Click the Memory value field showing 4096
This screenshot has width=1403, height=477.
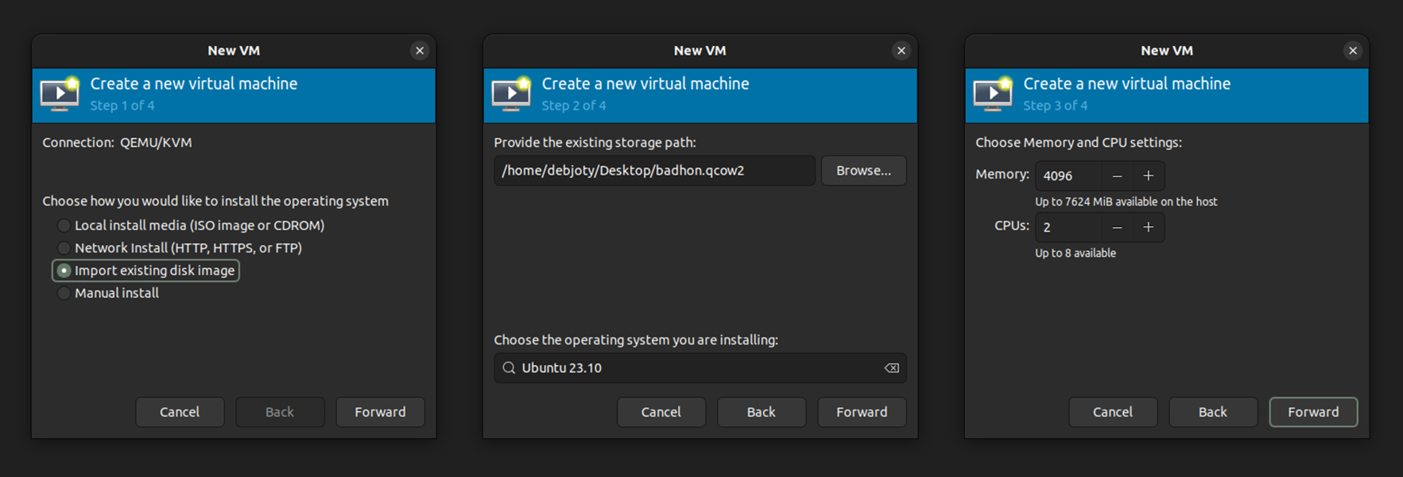point(1068,175)
